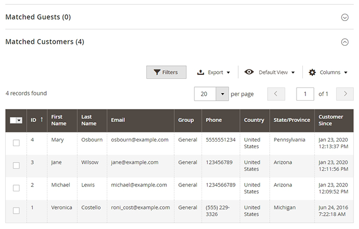This screenshot has height=229, width=359.
Task: Open the per page count dropdown
Action: [x=223, y=94]
